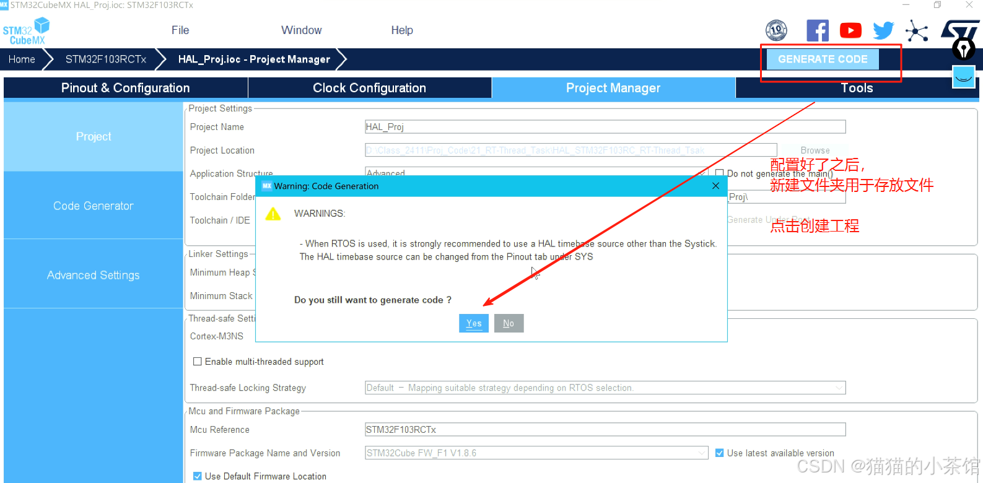This screenshot has width=983, height=483.
Task: Click the MX icon in dialog title
Action: coord(267,186)
